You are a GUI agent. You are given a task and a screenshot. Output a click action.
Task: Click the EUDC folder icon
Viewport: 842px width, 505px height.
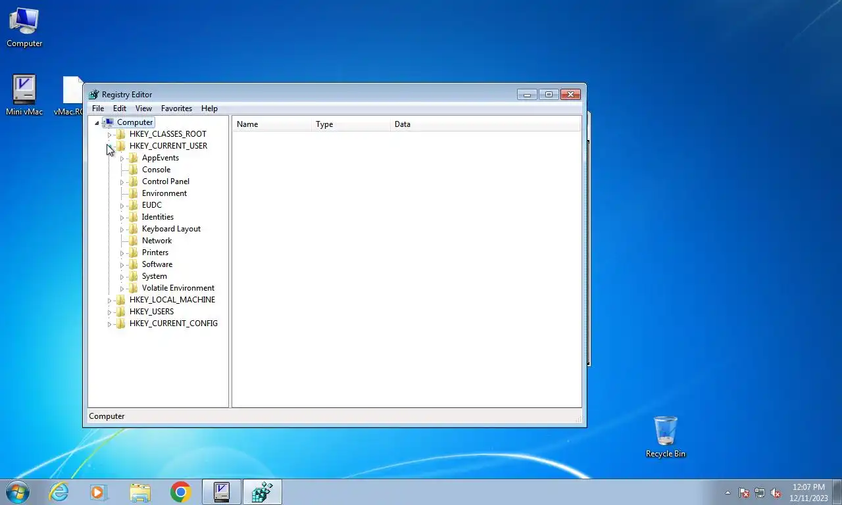[134, 205]
